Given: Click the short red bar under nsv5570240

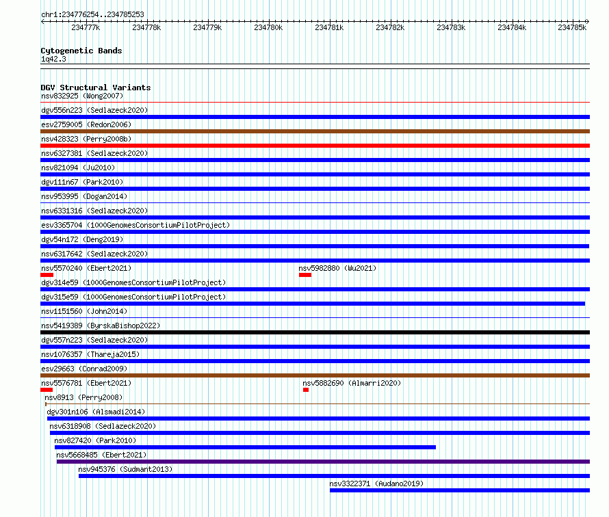Looking at the screenshot, I should [x=47, y=275].
